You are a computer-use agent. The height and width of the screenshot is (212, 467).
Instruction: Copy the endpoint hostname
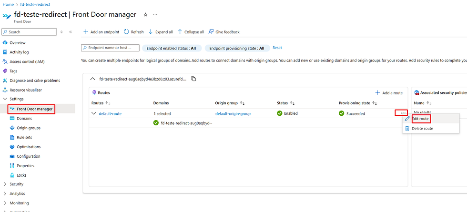(x=193, y=79)
